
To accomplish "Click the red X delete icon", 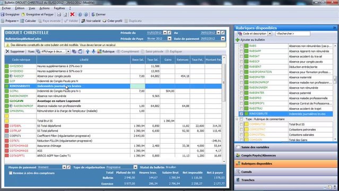I will (x=73, y=14).
